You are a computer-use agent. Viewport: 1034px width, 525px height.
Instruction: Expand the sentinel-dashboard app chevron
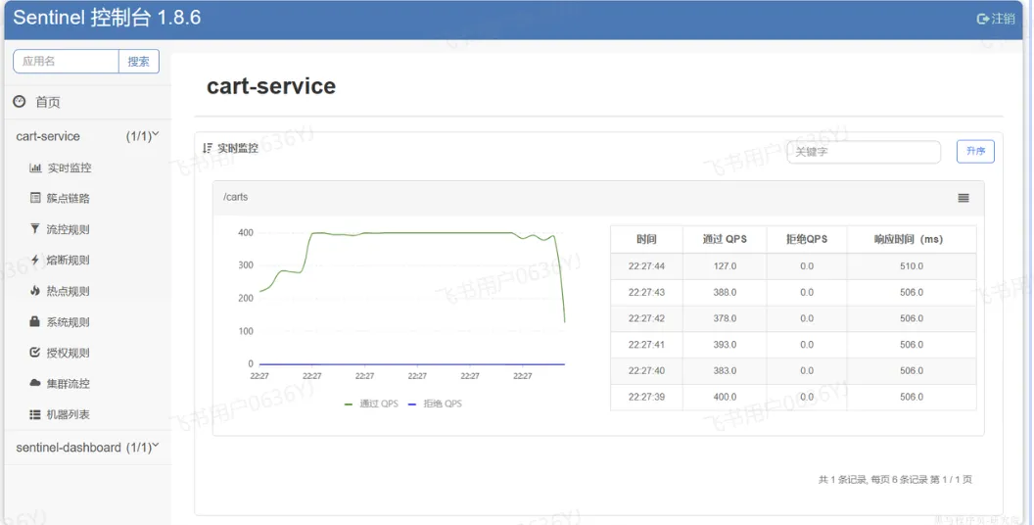[x=157, y=446]
